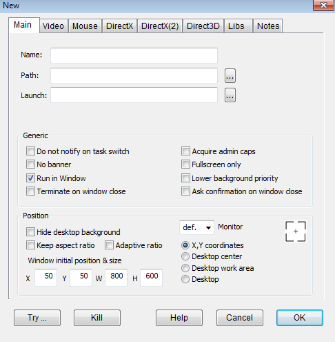The image size is (335, 342).
Task: Switch to the DirectX tab
Action: point(119,26)
